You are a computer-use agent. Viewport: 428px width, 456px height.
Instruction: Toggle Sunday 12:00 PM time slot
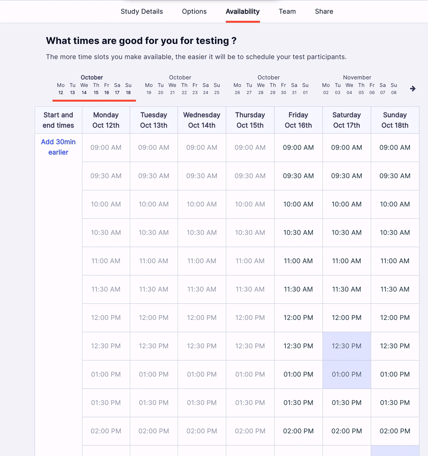pos(395,318)
